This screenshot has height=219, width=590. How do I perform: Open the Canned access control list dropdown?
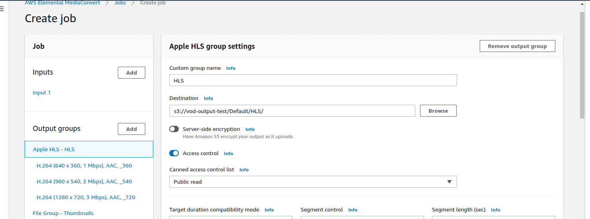pos(313,182)
